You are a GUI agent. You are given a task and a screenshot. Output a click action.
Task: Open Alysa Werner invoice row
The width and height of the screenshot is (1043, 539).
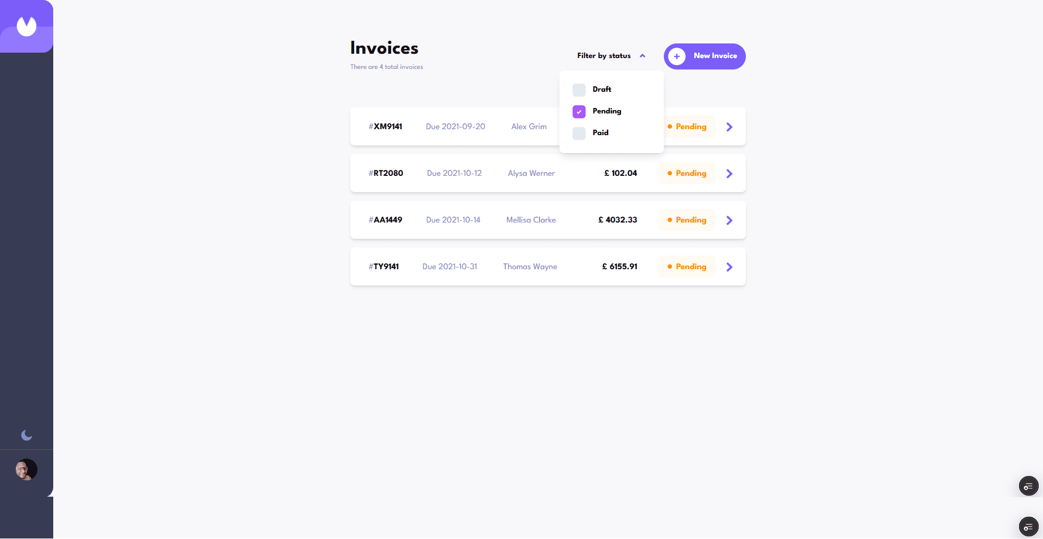point(531,174)
